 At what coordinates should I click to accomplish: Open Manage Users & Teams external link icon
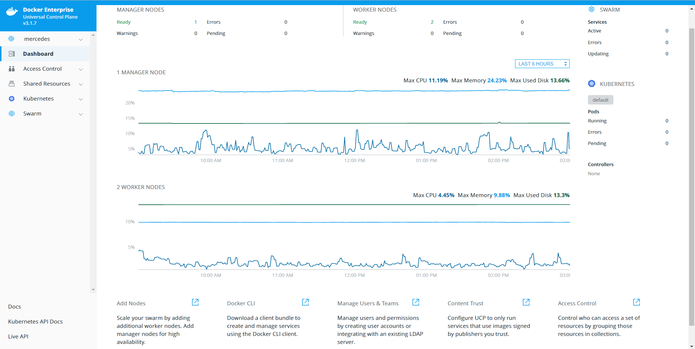pos(416,302)
